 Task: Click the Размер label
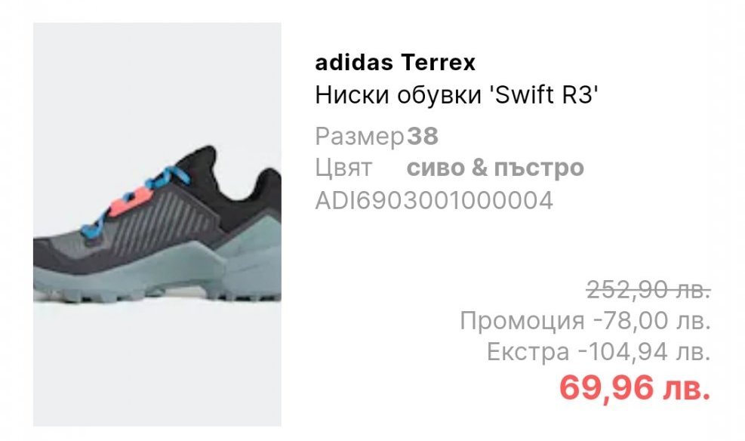pos(360,137)
